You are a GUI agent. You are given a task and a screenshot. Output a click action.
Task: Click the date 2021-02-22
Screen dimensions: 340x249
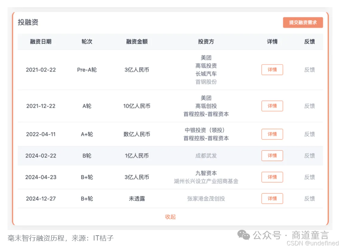pos(41,70)
